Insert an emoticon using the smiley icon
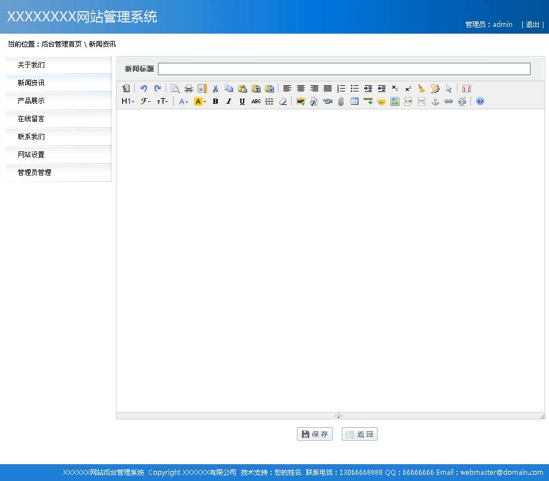Image resolution: width=549 pixels, height=481 pixels. point(381,101)
